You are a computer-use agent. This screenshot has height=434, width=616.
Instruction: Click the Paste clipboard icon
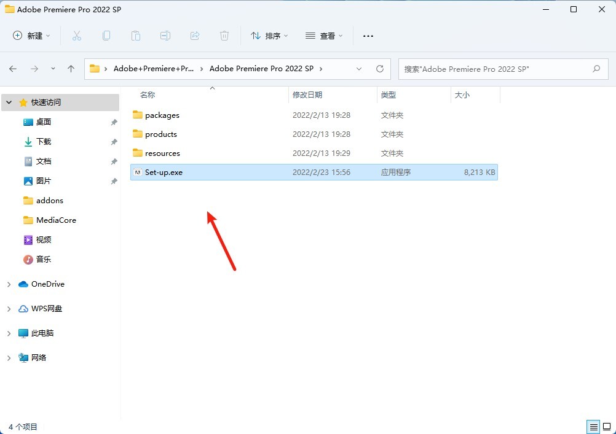(135, 36)
